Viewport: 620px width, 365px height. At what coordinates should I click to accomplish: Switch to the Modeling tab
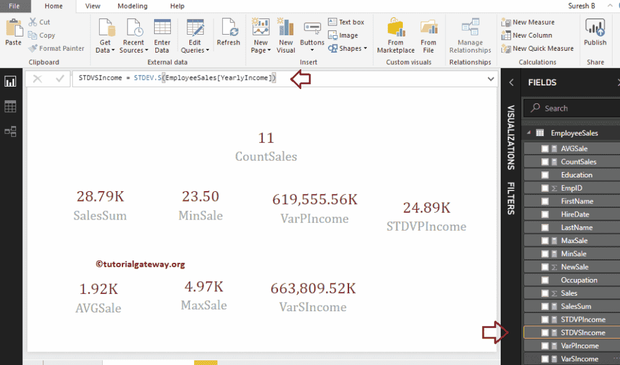click(x=132, y=7)
